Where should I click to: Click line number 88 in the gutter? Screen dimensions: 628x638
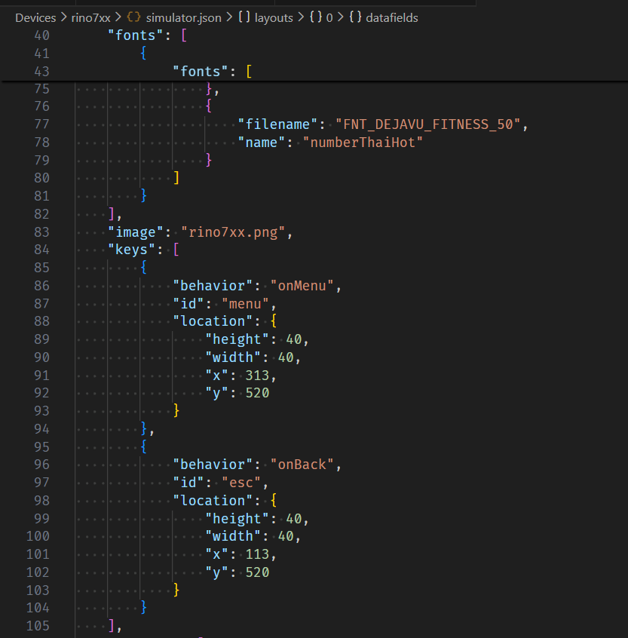[41, 321]
